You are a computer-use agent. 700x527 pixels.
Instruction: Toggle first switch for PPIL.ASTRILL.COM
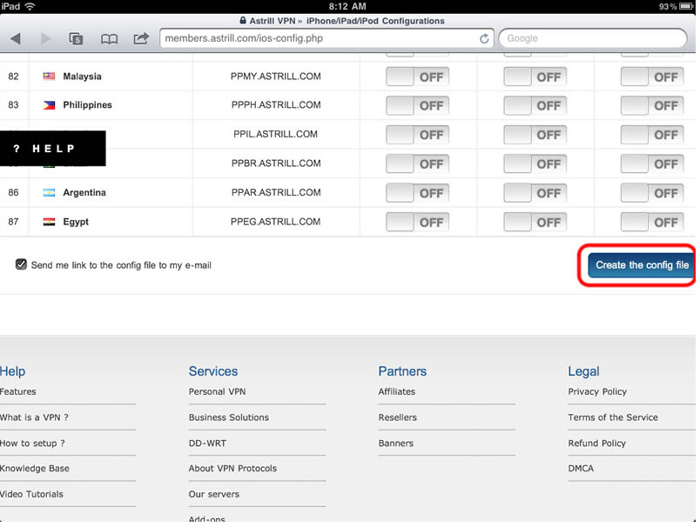(417, 135)
